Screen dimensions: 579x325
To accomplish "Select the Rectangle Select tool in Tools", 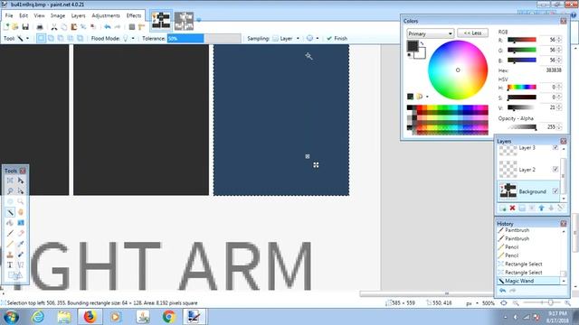I will tap(10, 181).
